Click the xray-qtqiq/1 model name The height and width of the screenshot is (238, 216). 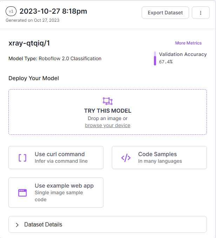[29, 43]
